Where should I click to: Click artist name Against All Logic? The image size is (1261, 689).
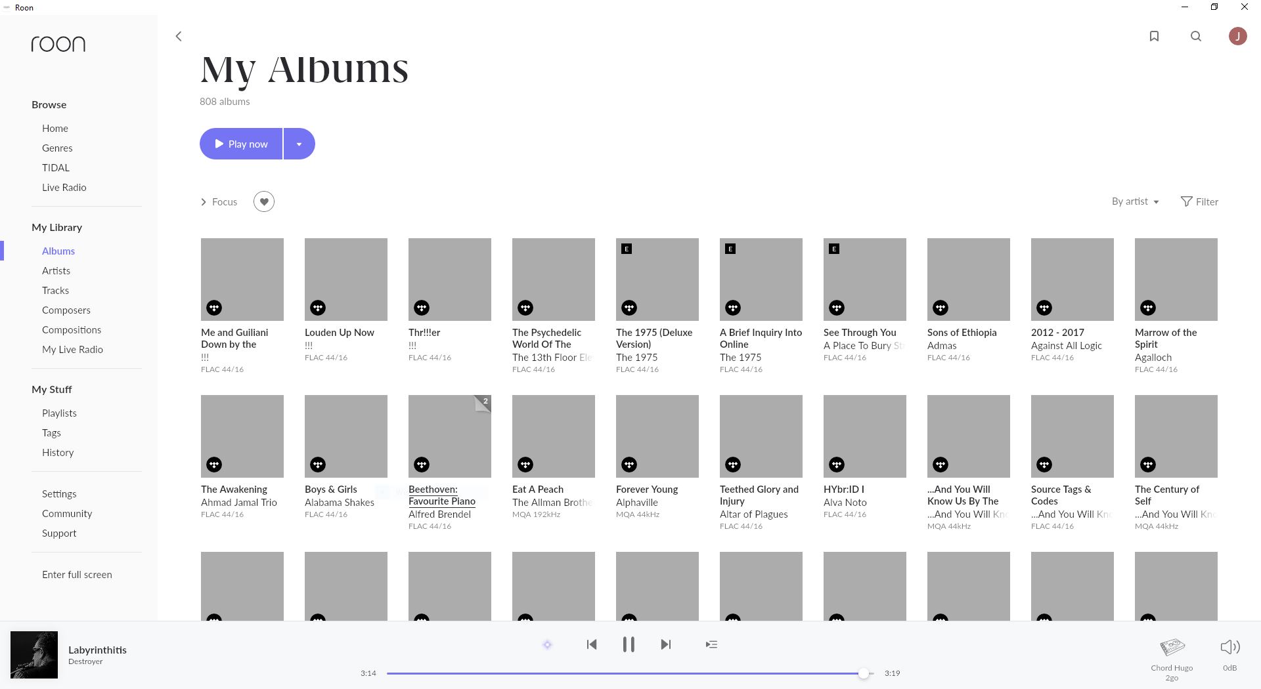point(1067,345)
